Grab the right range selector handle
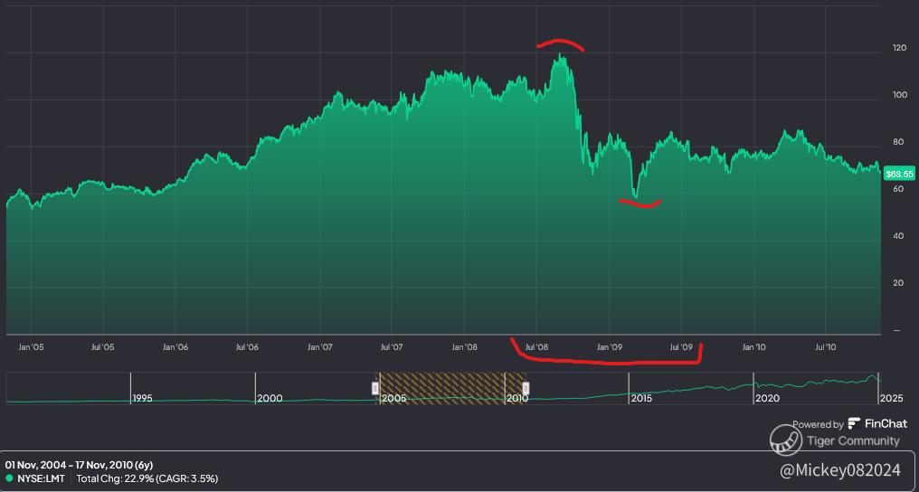This screenshot has width=919, height=492. [526, 388]
